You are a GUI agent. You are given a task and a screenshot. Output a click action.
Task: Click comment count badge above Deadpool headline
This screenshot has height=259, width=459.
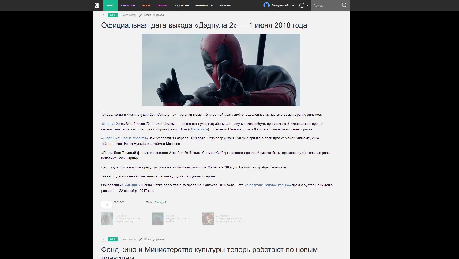click(104, 15)
